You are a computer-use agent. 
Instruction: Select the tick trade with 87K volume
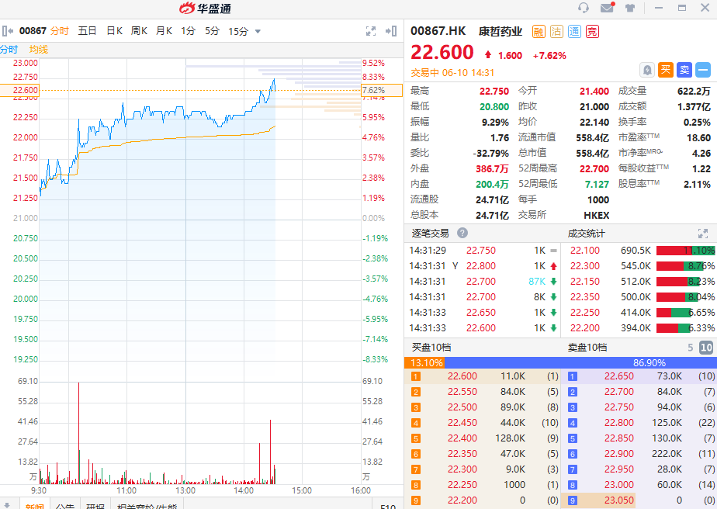pyautogui.click(x=483, y=282)
